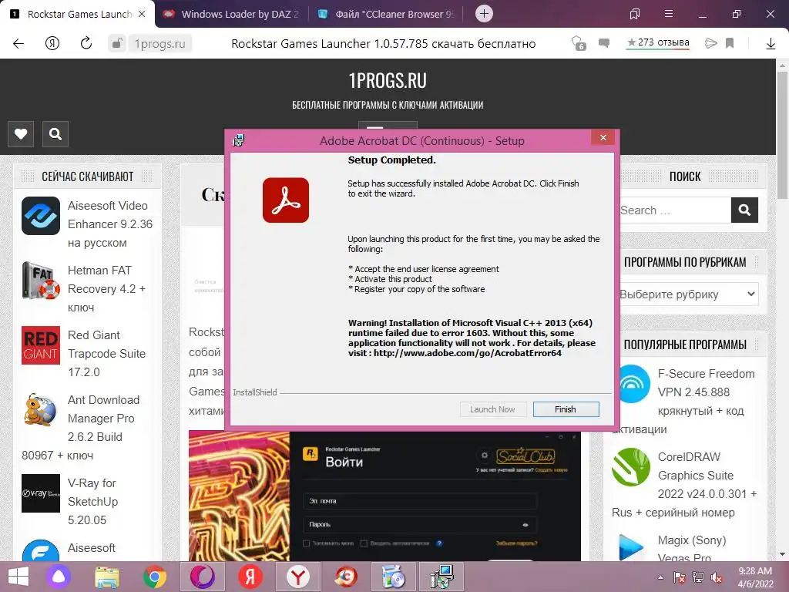Screen dimensions: 789x592
Task: Click the 1progs.ru address field
Action: point(160,44)
